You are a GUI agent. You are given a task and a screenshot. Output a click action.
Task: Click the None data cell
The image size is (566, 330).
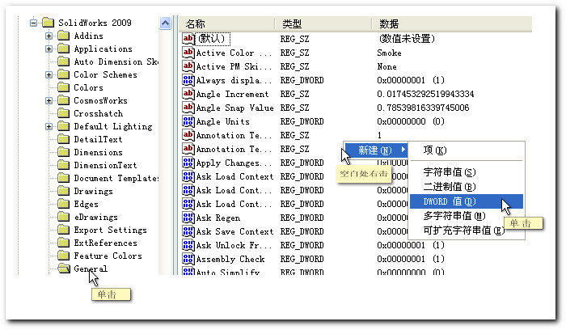[x=386, y=66]
